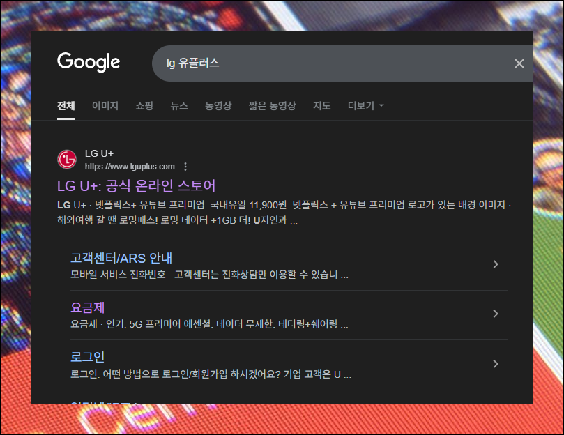Open the 지도 tab

pyautogui.click(x=321, y=106)
